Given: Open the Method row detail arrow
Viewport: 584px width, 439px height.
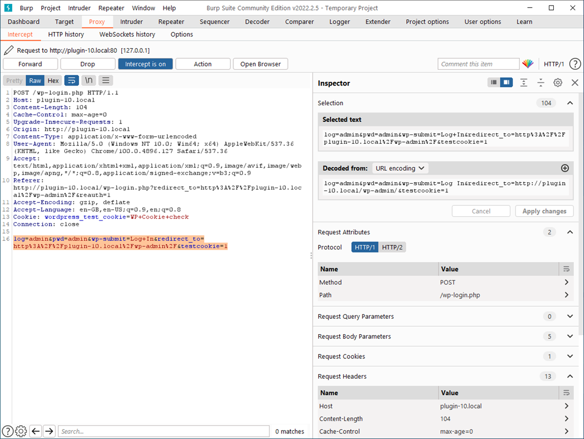Looking at the screenshot, I should pos(566,282).
